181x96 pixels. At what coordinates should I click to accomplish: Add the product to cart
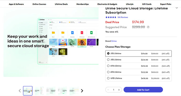tap(143, 90)
